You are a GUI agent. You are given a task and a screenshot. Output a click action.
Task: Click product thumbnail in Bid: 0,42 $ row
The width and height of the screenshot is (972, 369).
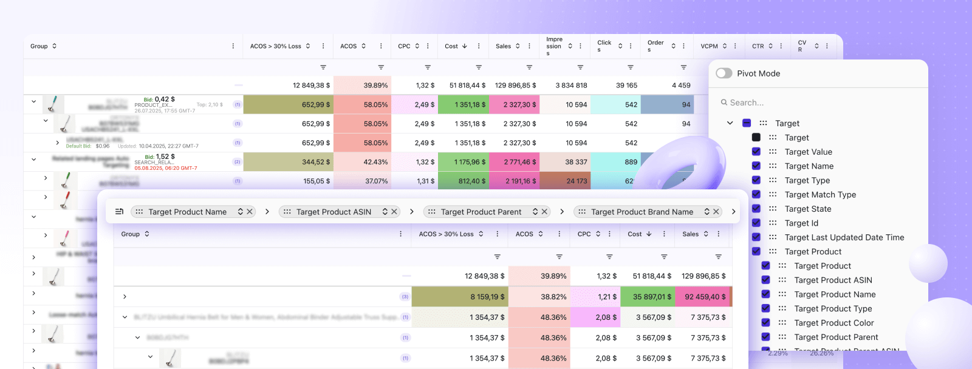pyautogui.click(x=53, y=104)
